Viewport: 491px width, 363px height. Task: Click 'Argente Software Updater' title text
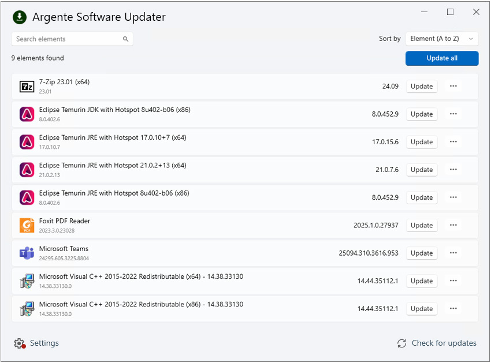(x=99, y=17)
